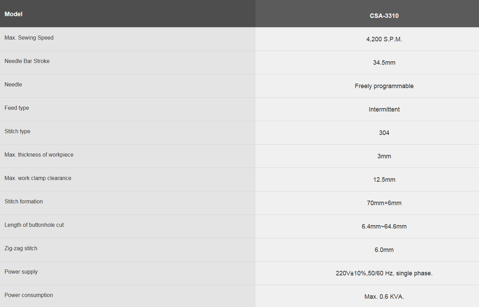Click the Freely programmable value
The width and height of the screenshot is (479, 307).
(x=384, y=86)
